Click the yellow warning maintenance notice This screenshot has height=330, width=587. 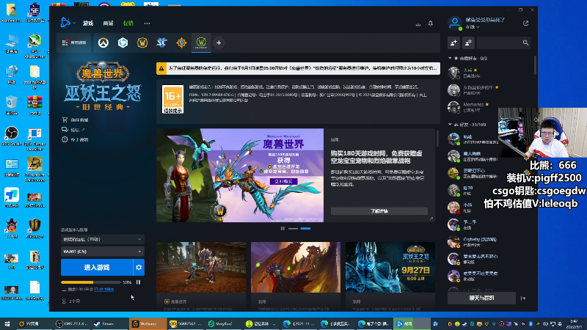click(x=298, y=68)
